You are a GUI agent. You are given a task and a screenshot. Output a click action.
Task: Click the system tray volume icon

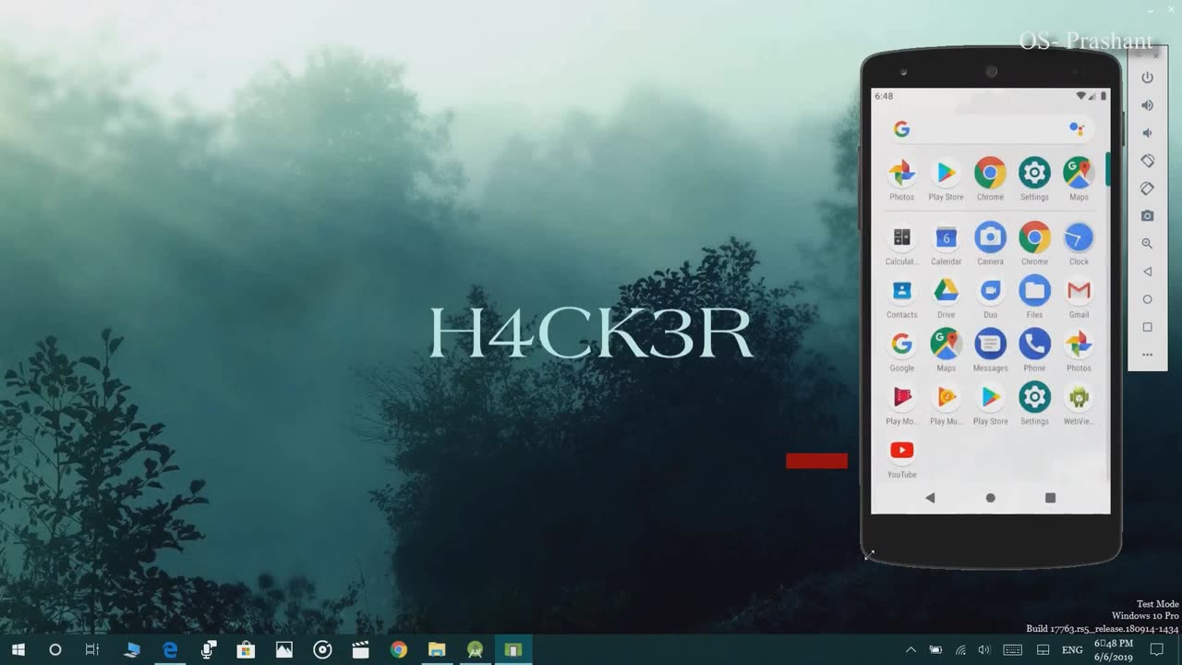984,650
